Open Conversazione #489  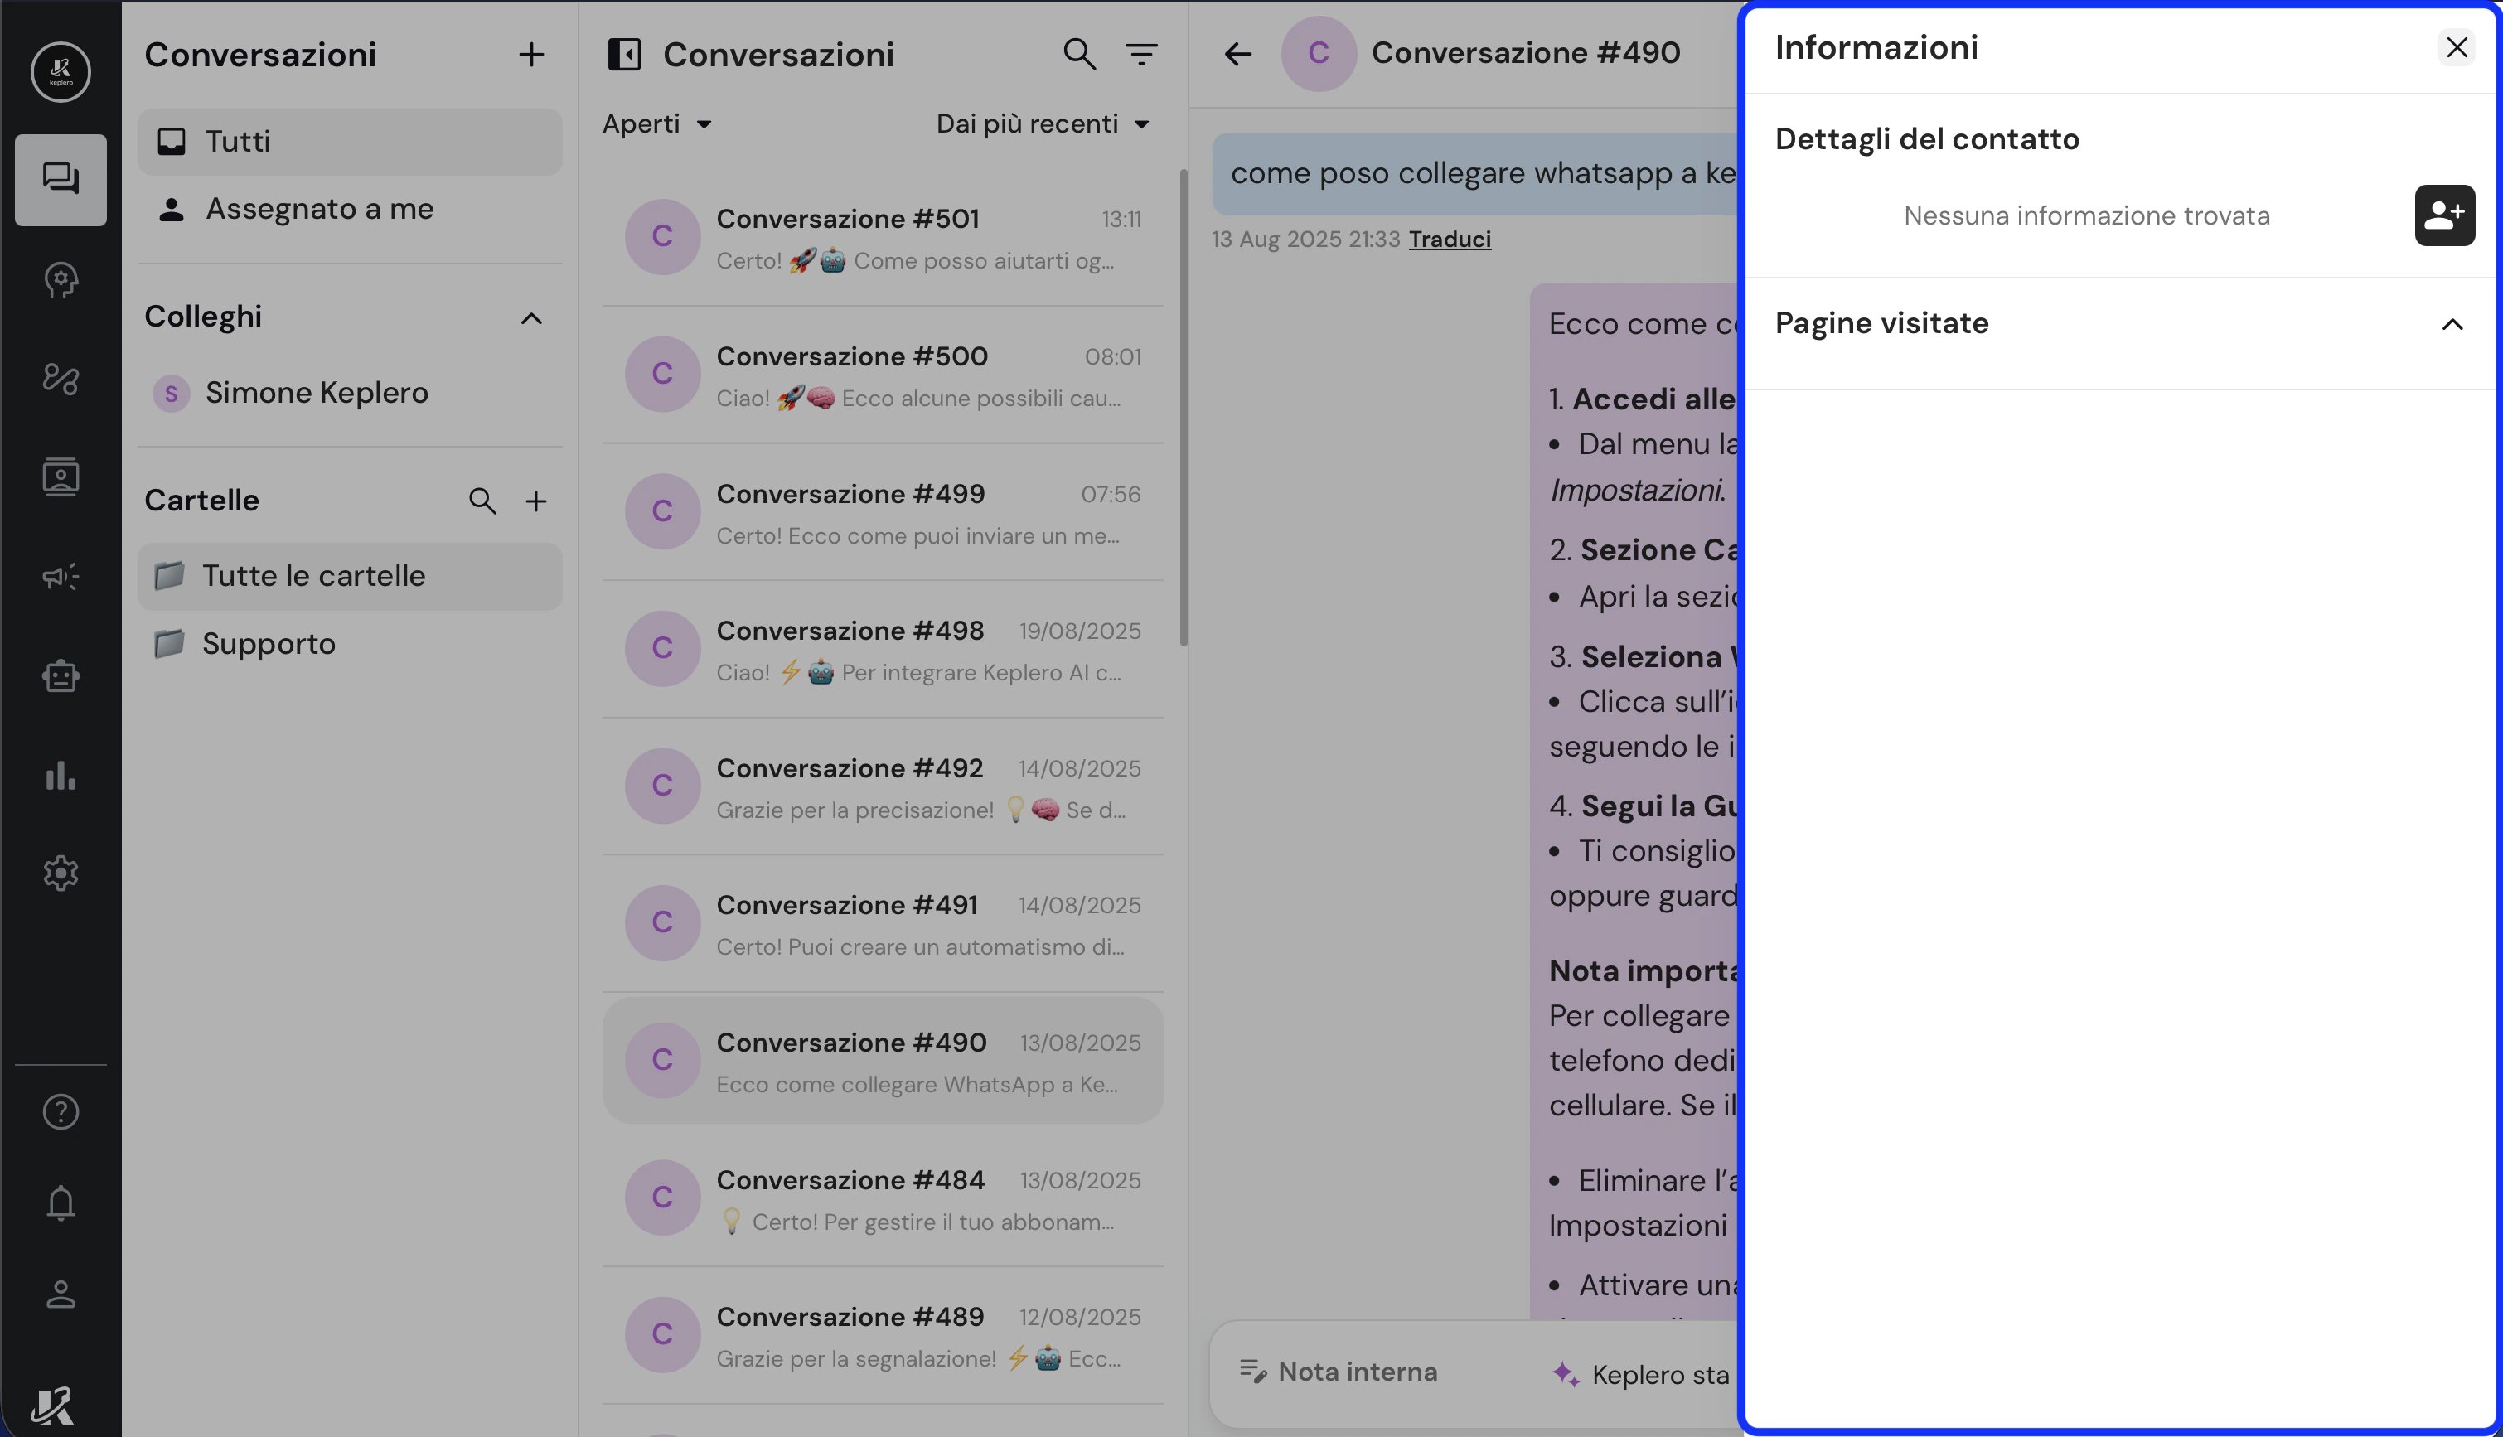[883, 1334]
